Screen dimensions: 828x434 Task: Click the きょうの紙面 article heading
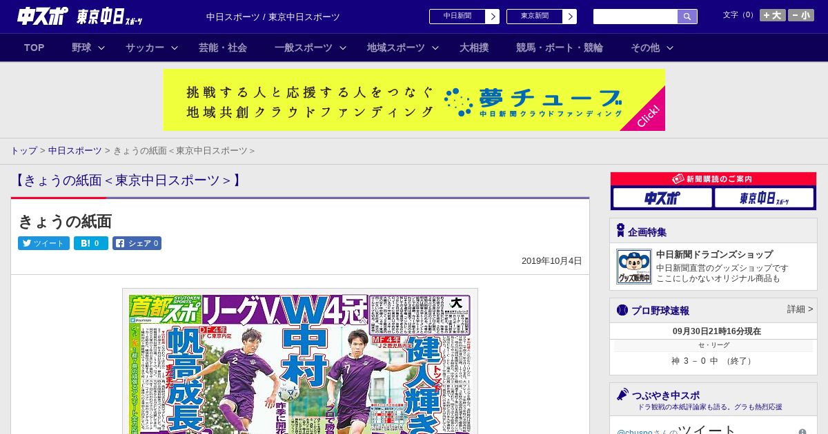pos(65,221)
